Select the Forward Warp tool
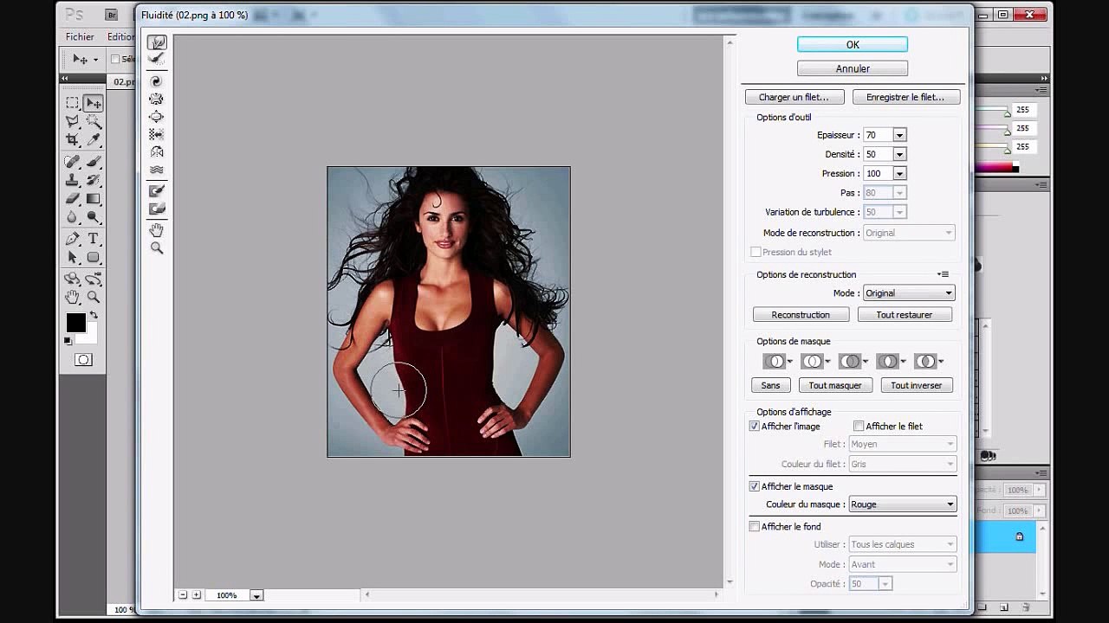This screenshot has width=1109, height=623. [x=157, y=42]
